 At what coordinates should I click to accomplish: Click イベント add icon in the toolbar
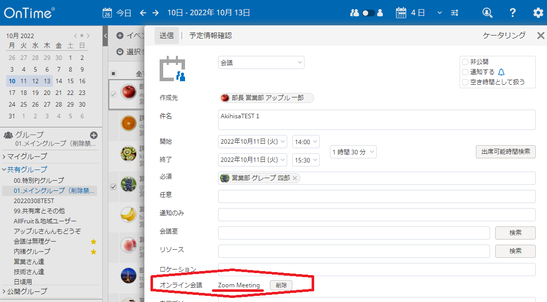(x=120, y=36)
